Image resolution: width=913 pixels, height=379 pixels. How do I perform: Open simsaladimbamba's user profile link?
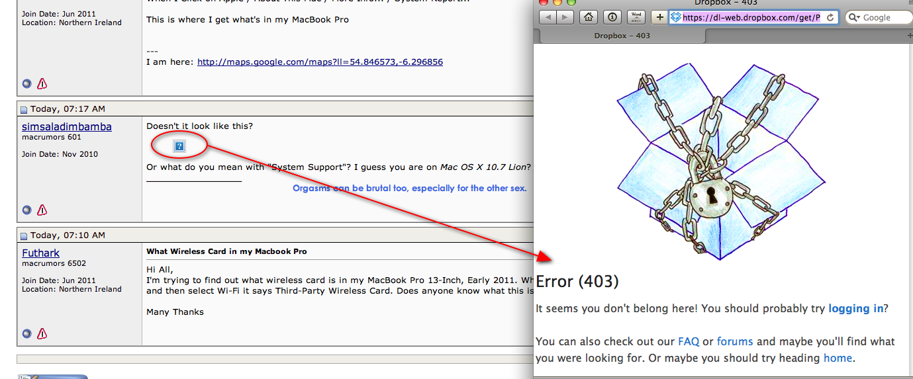(66, 126)
